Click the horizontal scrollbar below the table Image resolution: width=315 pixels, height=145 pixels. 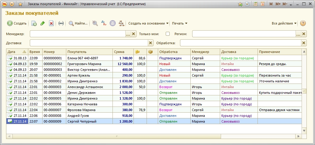click(156, 136)
